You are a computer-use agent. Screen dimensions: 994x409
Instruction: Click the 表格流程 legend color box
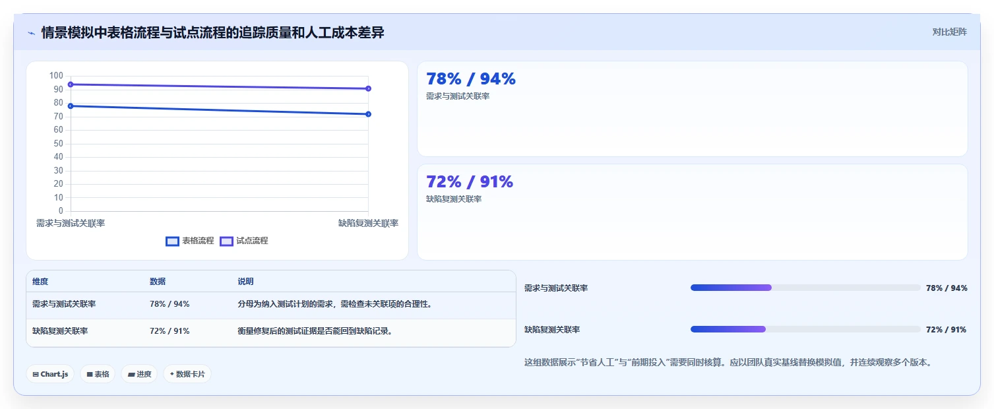coord(173,241)
